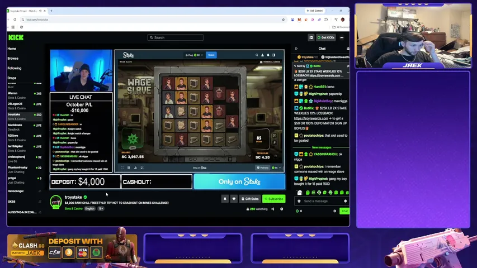Click Get KICKs button

pyautogui.click(x=326, y=37)
